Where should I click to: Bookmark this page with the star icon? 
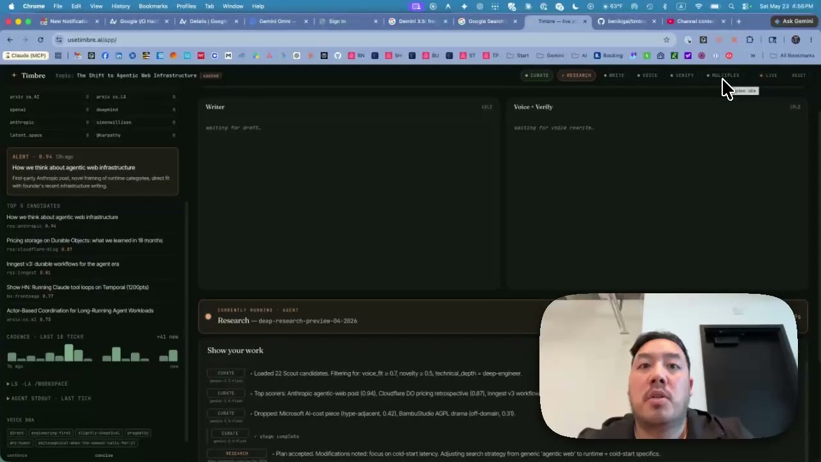pyautogui.click(x=666, y=40)
